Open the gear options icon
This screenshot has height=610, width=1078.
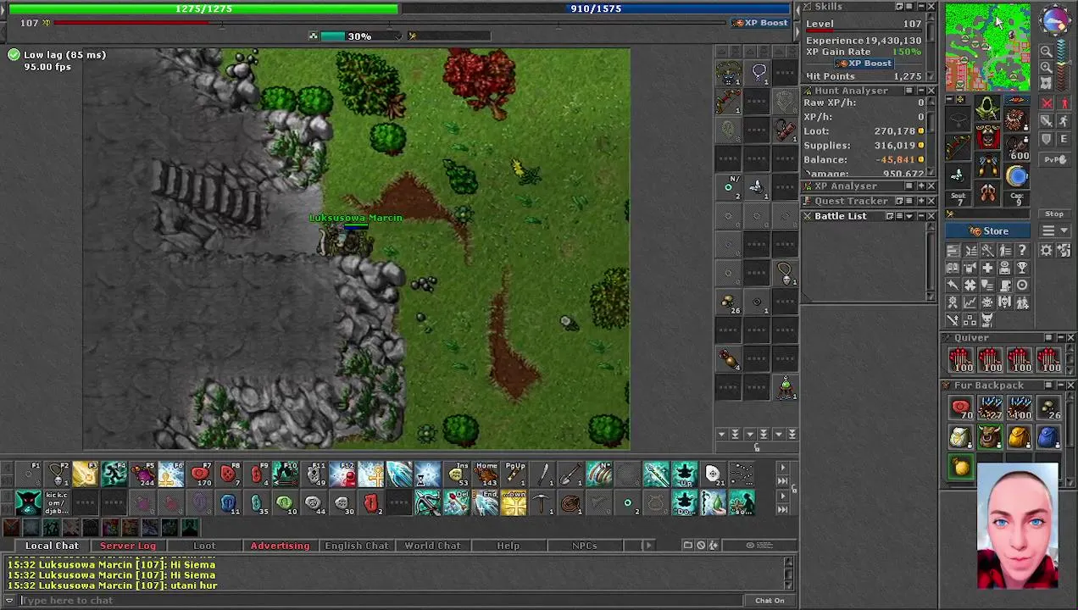[1046, 250]
